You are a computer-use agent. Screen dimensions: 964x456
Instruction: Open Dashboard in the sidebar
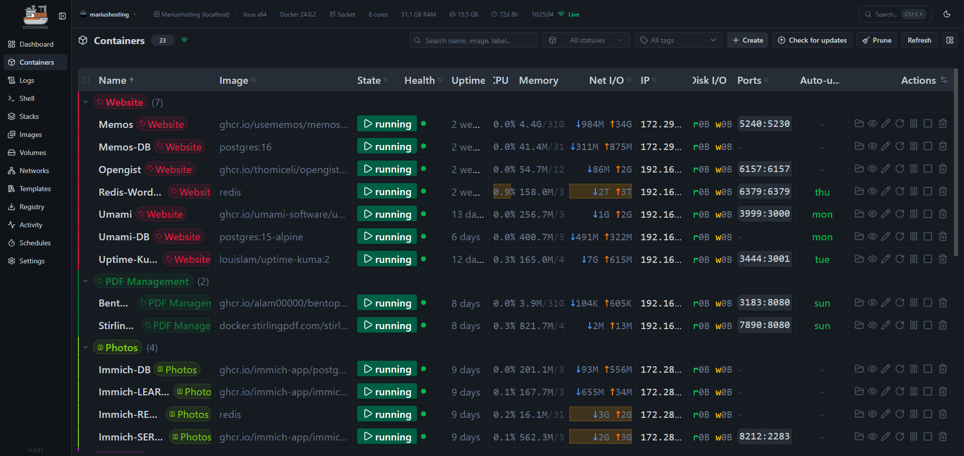[x=35, y=44]
